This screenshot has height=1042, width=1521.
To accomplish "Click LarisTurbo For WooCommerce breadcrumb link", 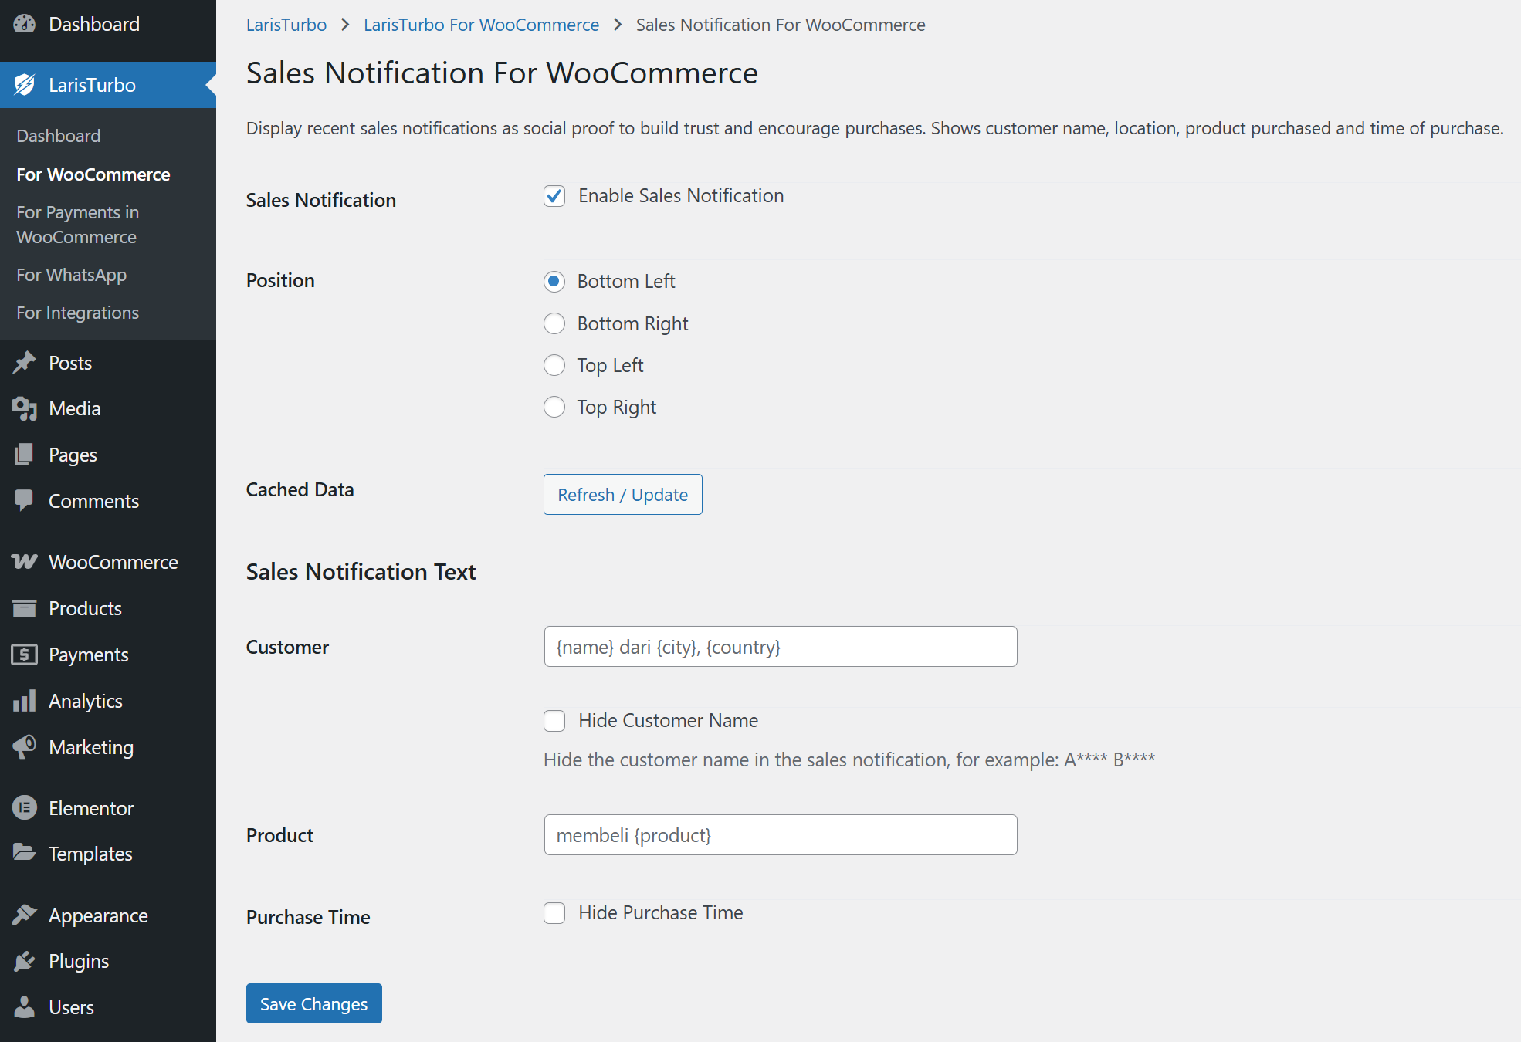I will [x=481, y=25].
